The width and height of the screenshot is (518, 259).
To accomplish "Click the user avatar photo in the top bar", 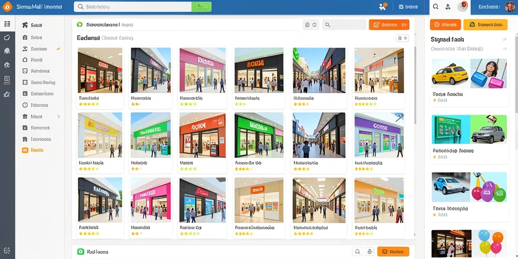I will (510, 7).
